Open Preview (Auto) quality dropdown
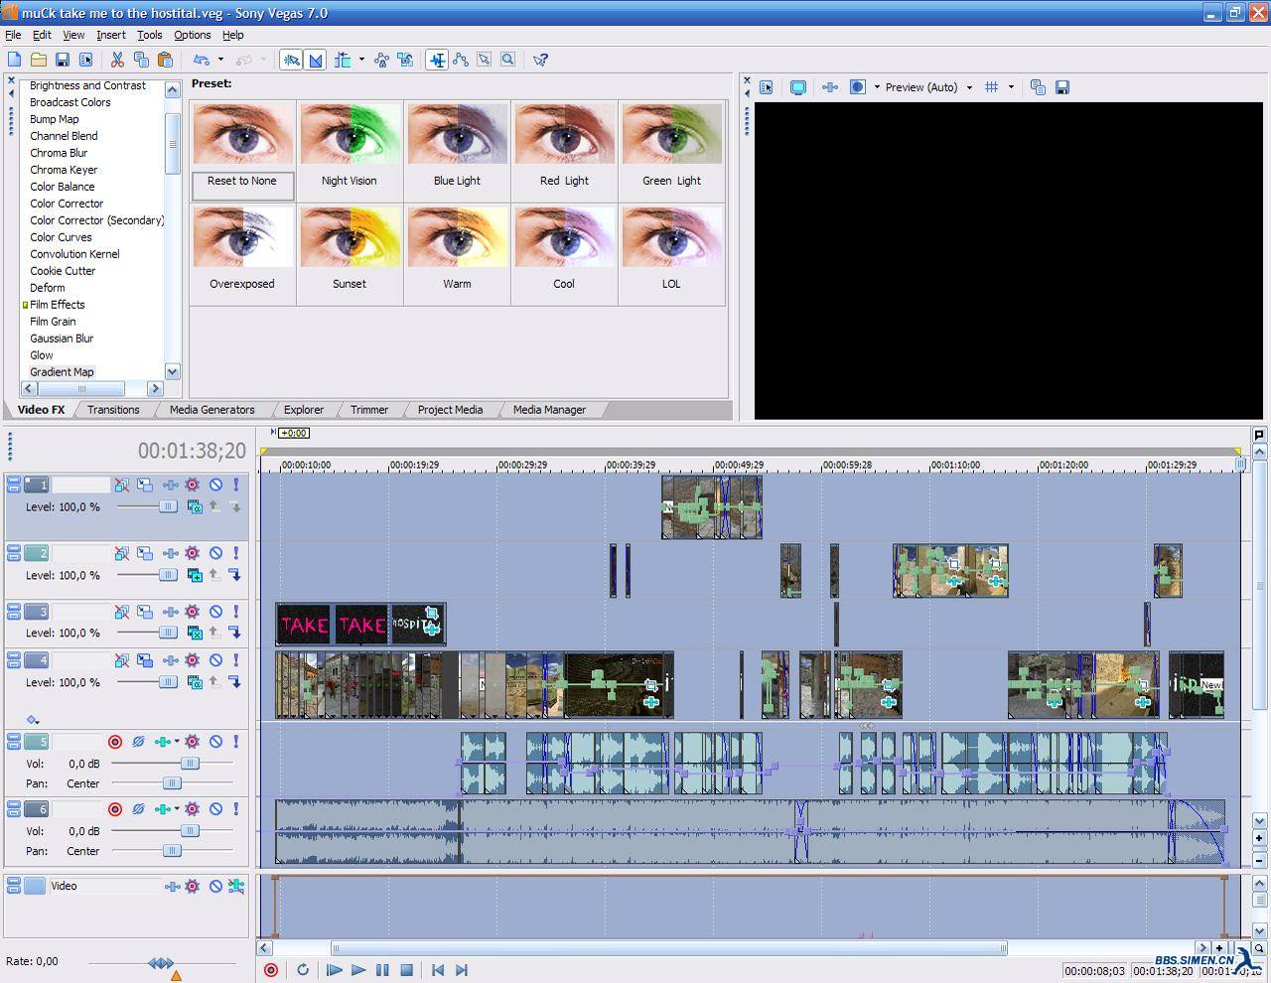 pos(969,87)
